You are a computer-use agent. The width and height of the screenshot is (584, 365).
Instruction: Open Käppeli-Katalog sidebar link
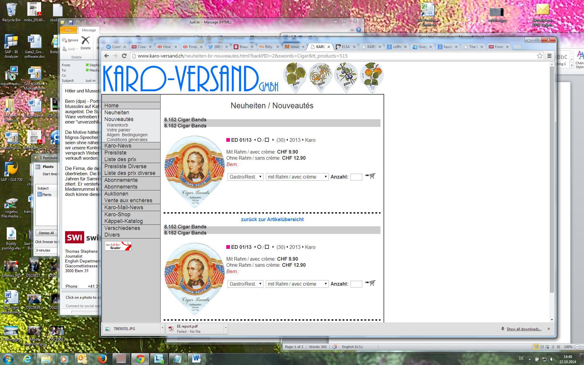[123, 221]
